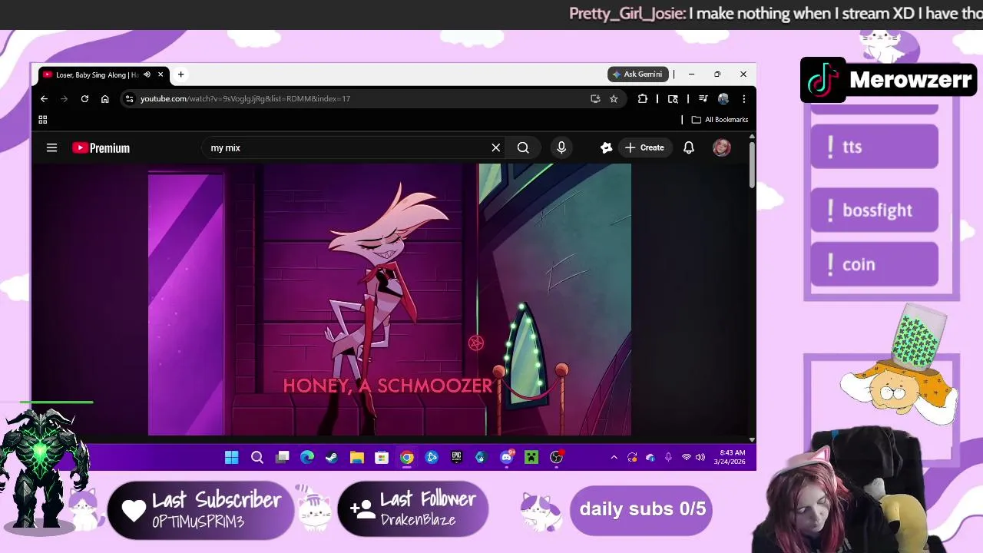Reload the YouTube page
The width and height of the screenshot is (983, 553).
[84, 98]
